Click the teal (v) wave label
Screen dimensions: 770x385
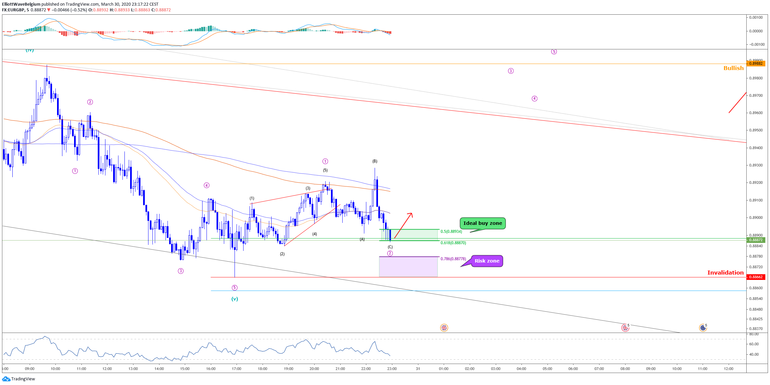[235, 299]
